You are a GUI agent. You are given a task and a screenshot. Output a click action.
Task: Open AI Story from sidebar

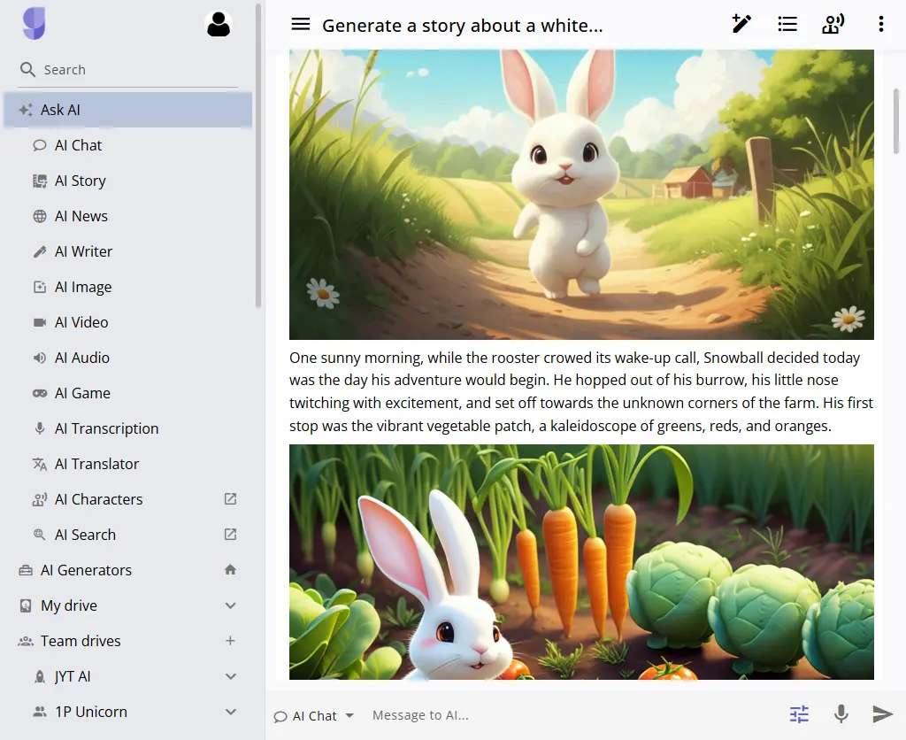tap(127, 181)
